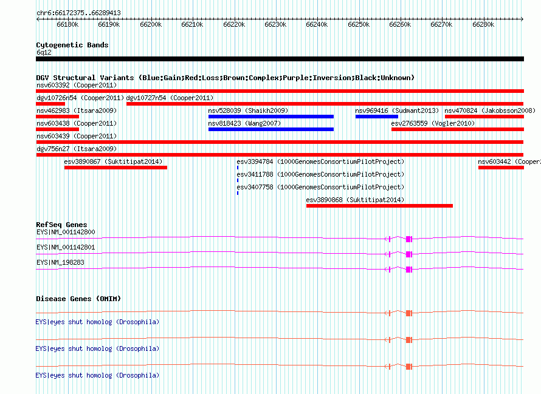Viewport: 541px width, 394px height.
Task: Click the blue gain bar under nsv528039
Action: tap(271, 117)
